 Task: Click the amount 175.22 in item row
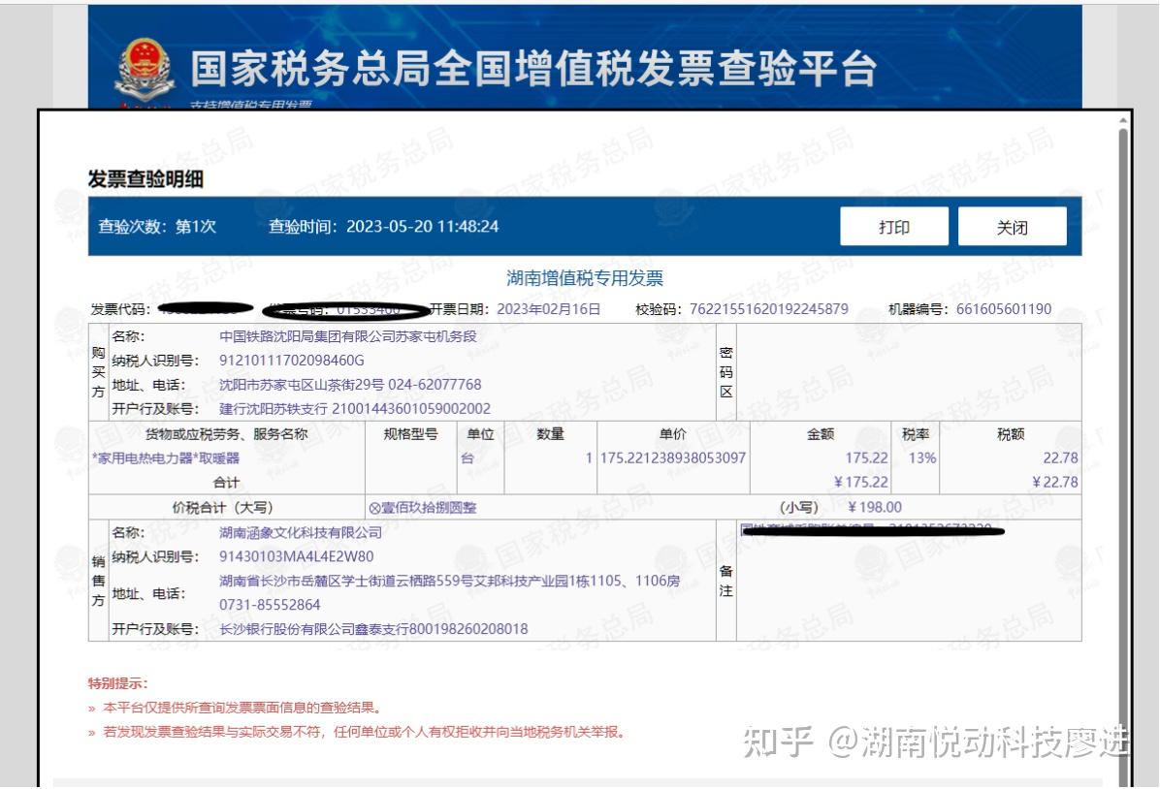[866, 458]
